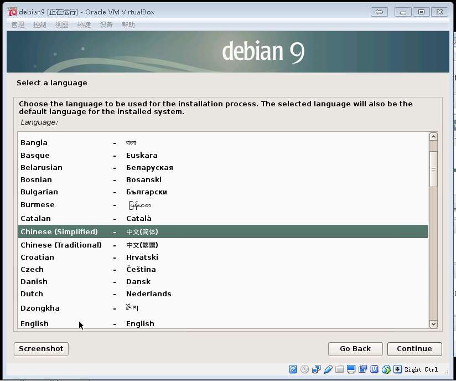
Task: Open the network adapter status icon
Action: click(316, 369)
